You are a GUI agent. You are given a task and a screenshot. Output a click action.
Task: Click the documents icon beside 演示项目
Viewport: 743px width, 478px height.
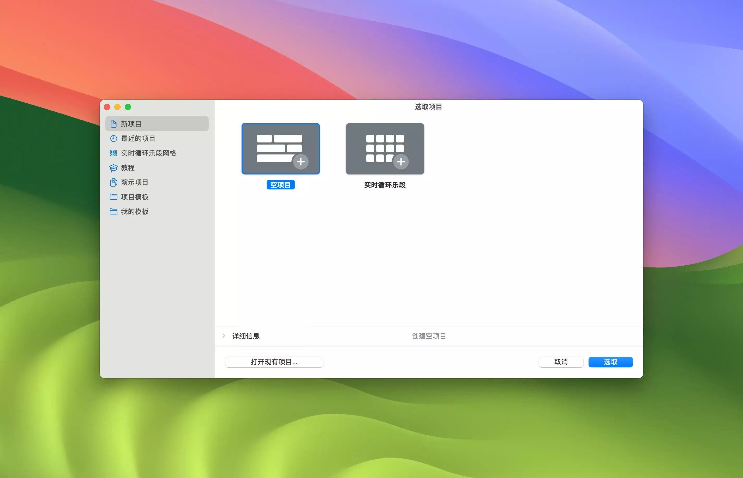113,182
